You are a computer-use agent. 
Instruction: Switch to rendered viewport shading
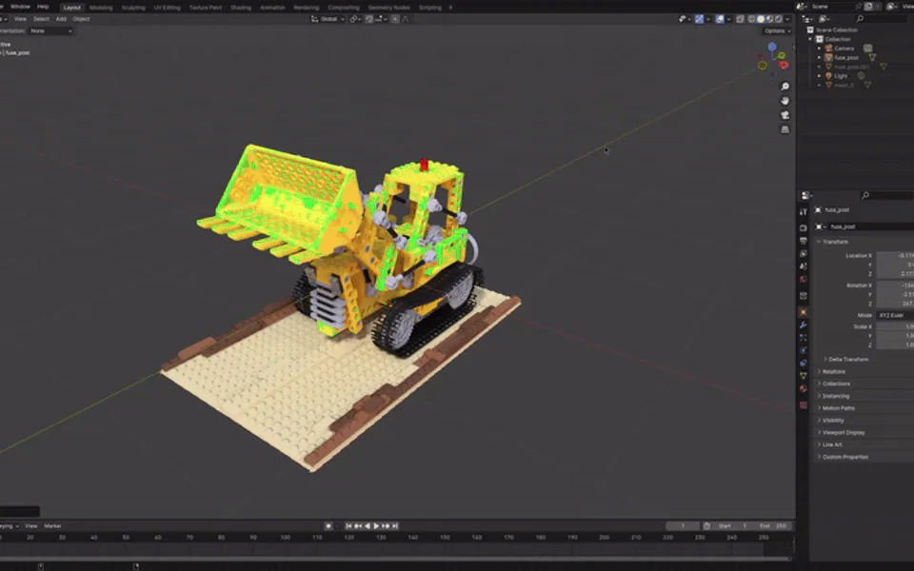778,19
